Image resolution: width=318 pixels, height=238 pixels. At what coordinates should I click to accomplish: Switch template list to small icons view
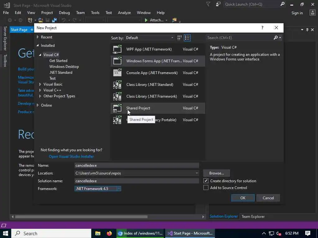[x=179, y=38]
